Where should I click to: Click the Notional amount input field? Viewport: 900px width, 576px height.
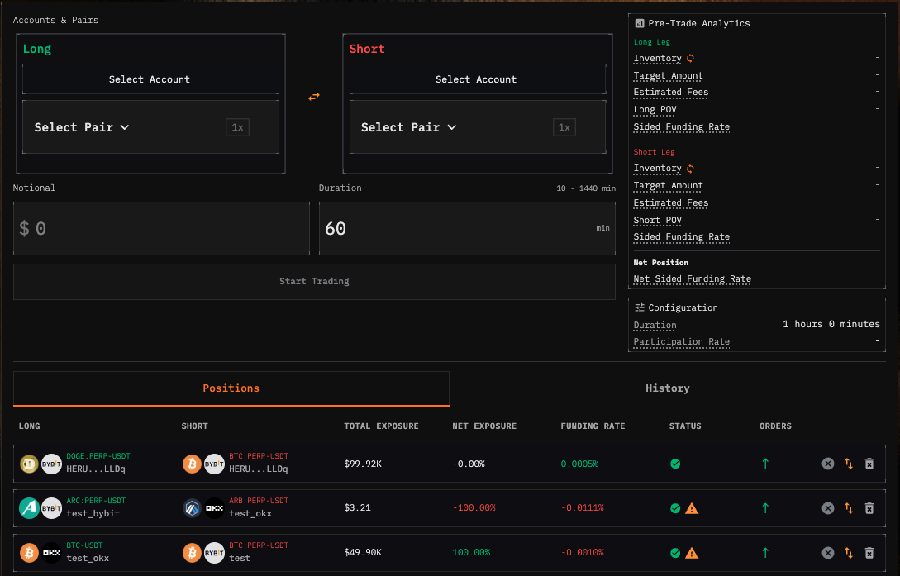coord(161,229)
